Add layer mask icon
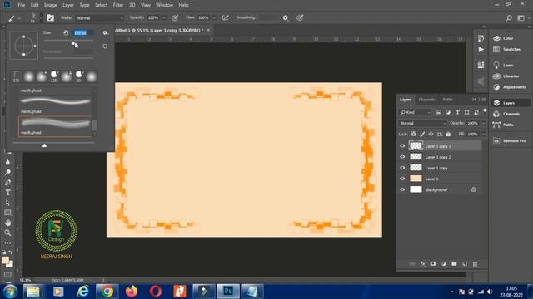This screenshot has height=299, width=533. pos(433,264)
